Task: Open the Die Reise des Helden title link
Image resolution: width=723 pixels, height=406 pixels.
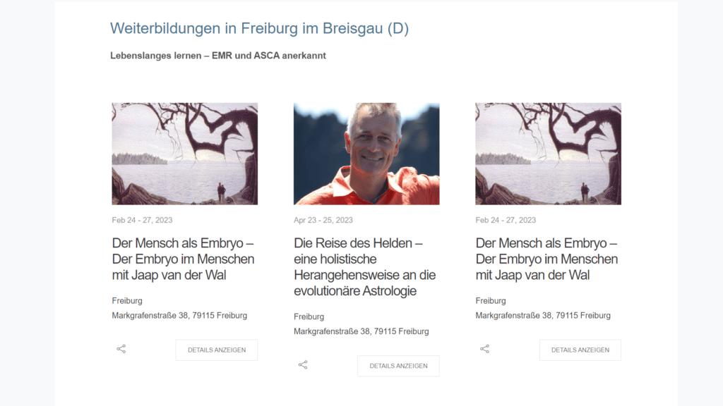Action: coord(365,267)
